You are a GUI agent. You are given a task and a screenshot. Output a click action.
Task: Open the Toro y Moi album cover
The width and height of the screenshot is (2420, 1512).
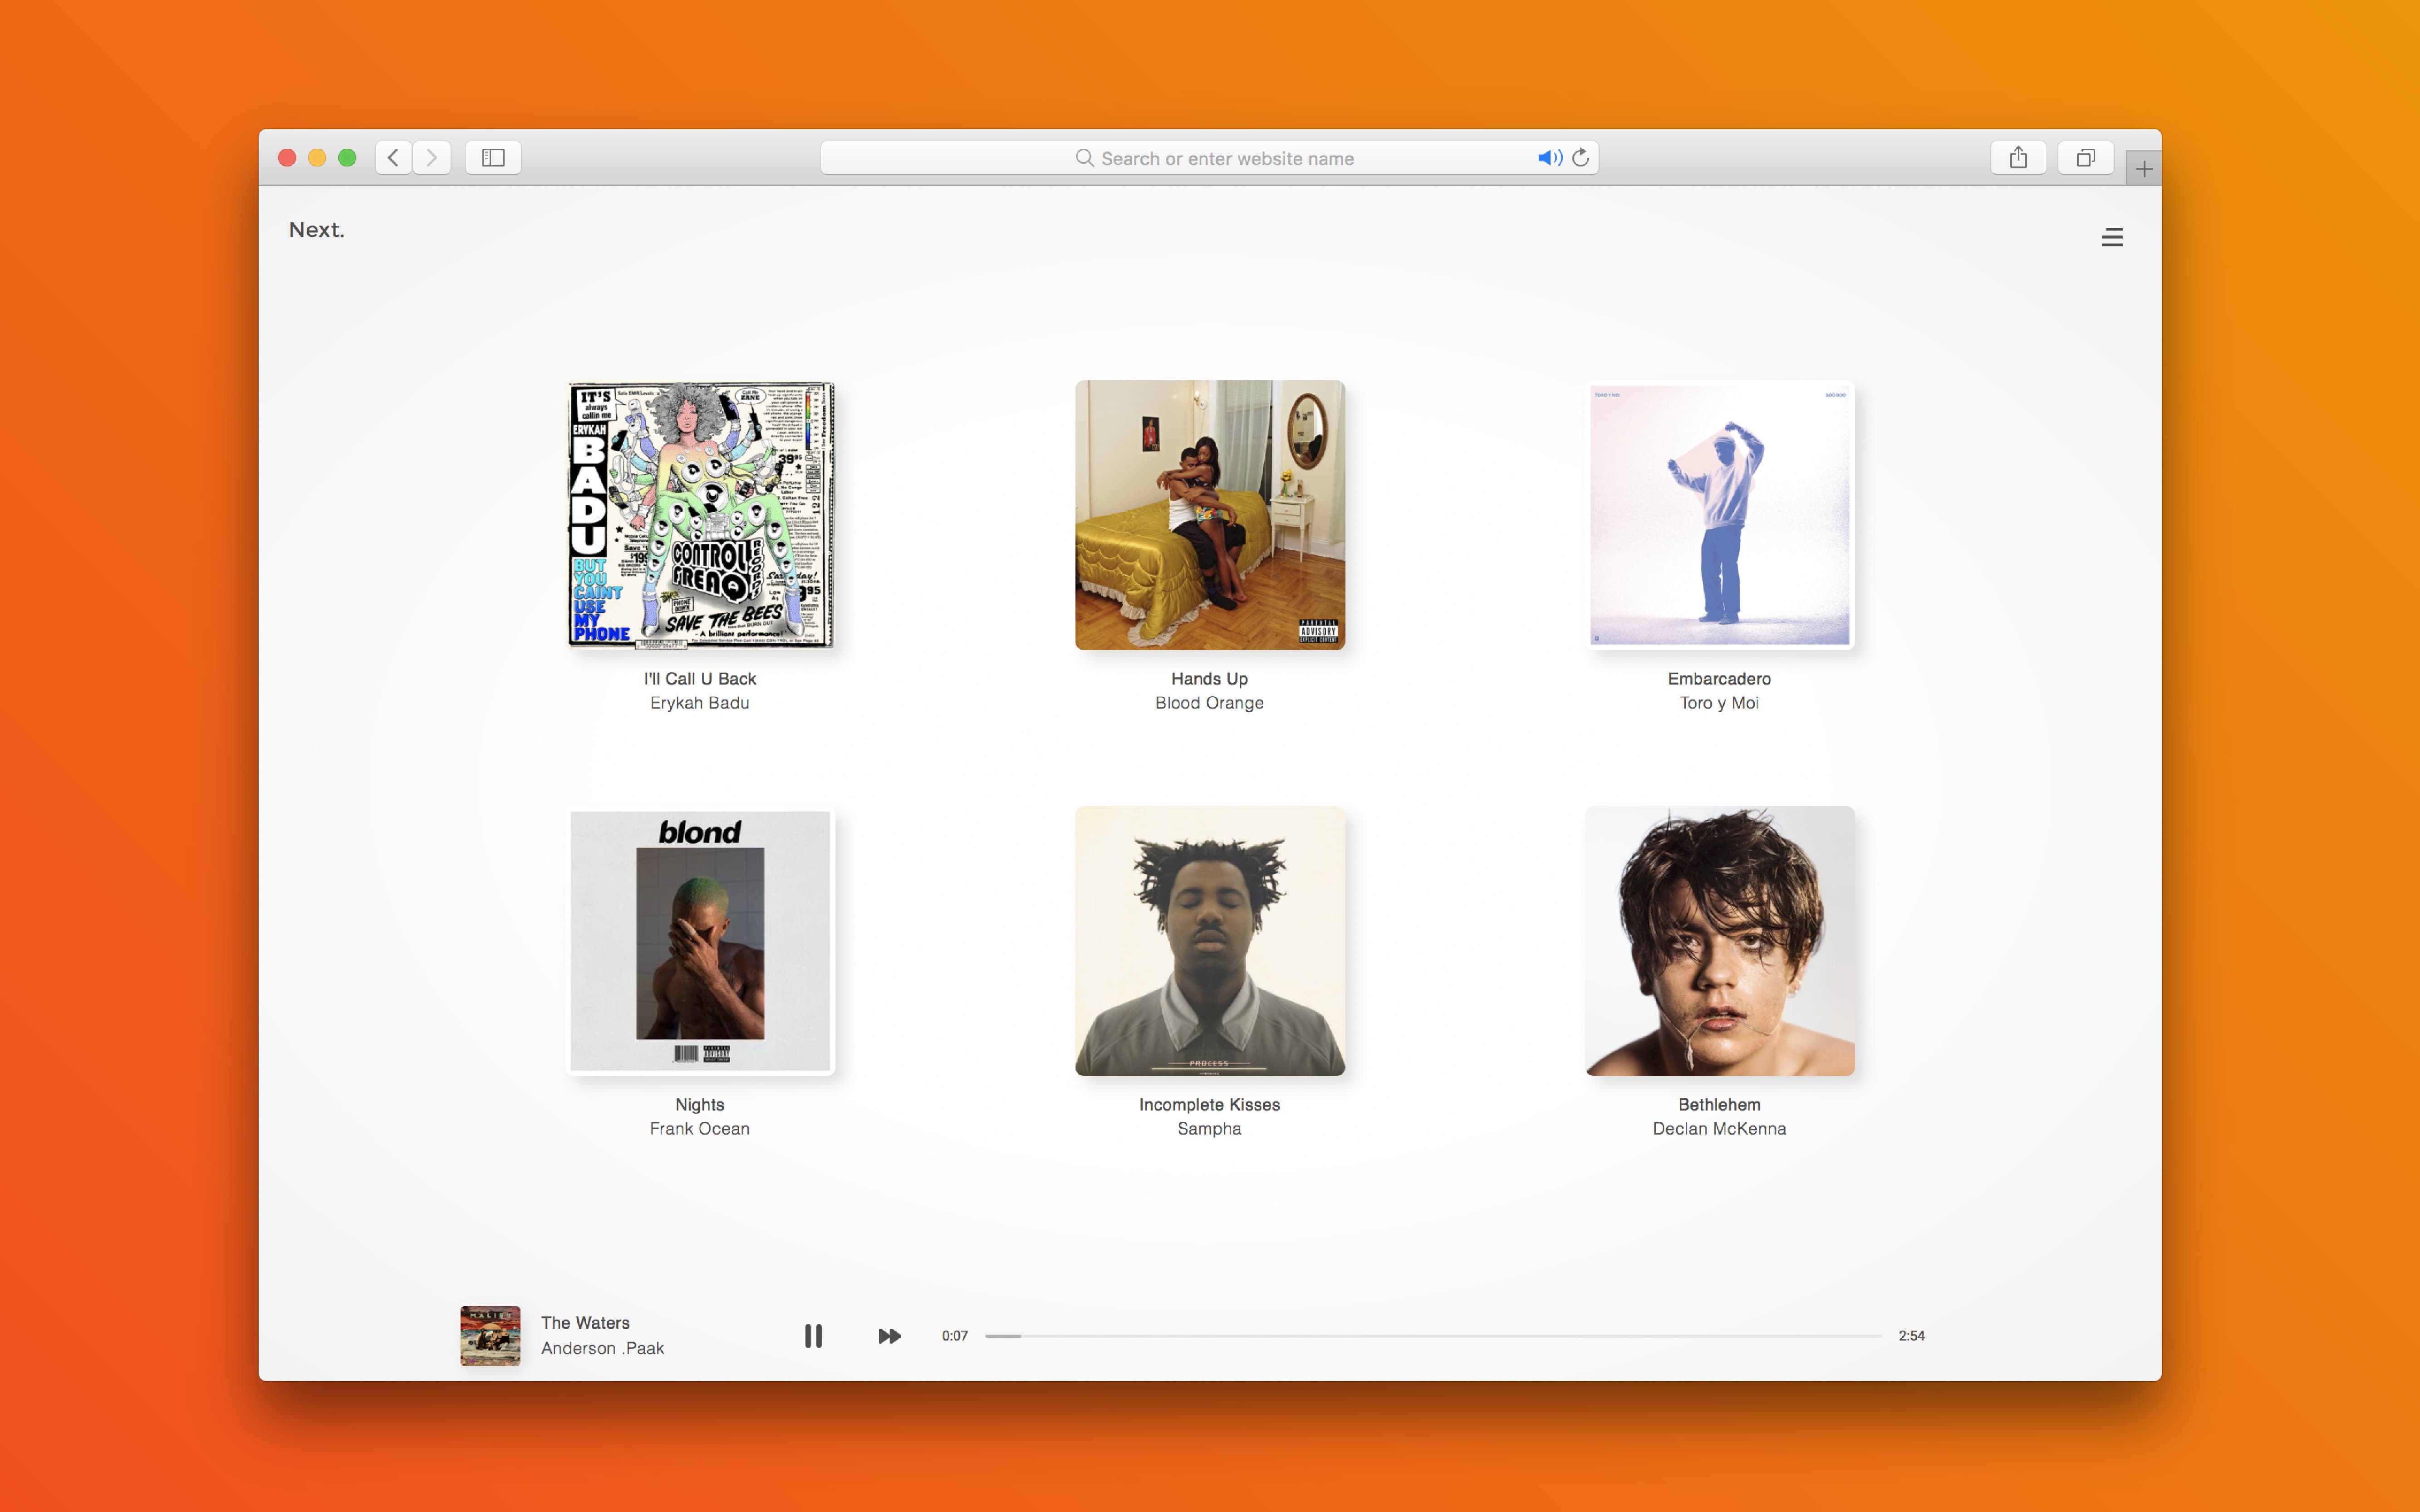(x=1720, y=515)
